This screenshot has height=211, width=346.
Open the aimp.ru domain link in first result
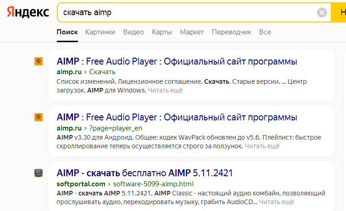point(69,72)
